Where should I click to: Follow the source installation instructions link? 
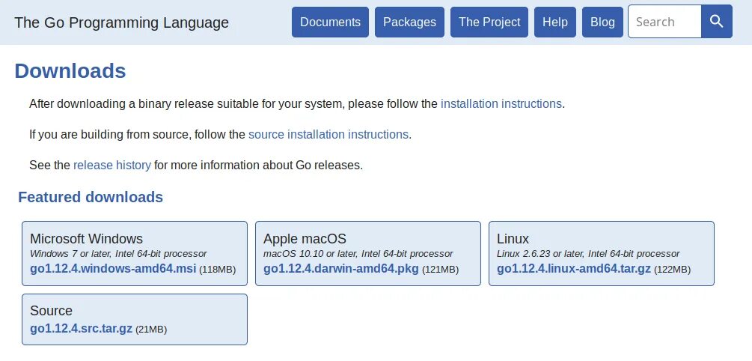coord(328,135)
